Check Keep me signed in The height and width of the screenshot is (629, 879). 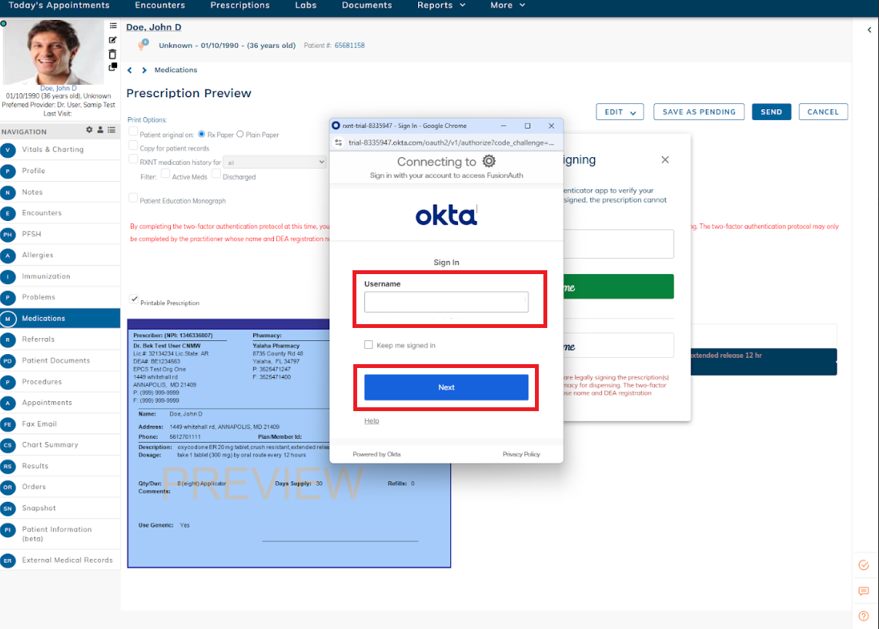point(368,344)
